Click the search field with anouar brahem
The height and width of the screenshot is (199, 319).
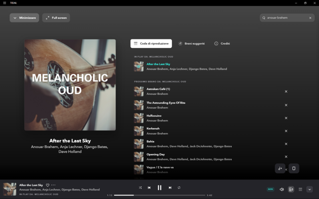287,18
